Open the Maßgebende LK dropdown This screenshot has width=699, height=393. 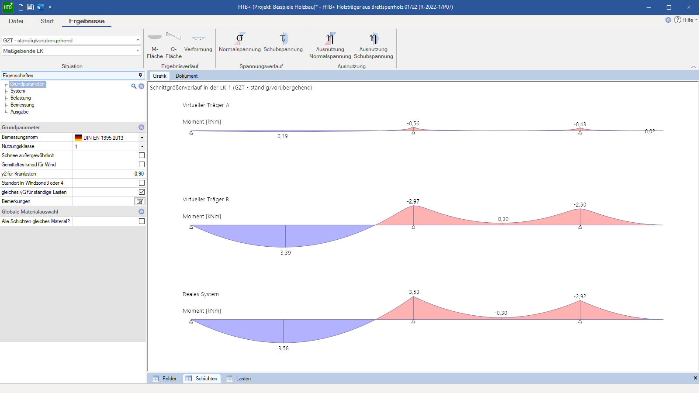[x=138, y=51]
